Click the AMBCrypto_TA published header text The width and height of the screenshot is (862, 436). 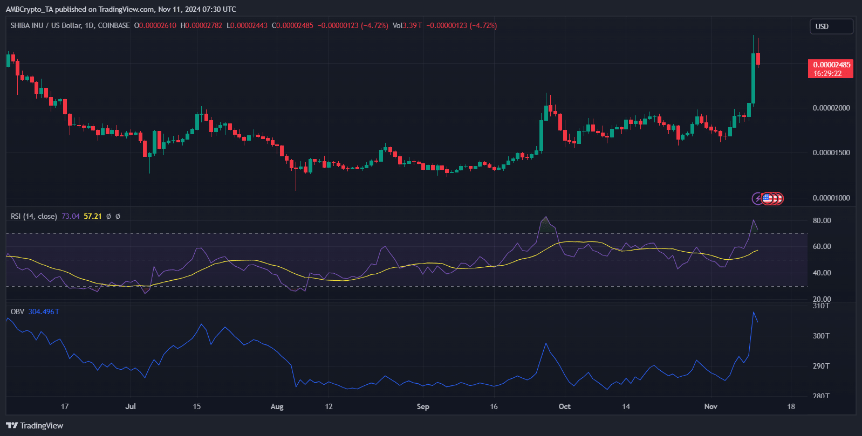pyautogui.click(x=121, y=9)
